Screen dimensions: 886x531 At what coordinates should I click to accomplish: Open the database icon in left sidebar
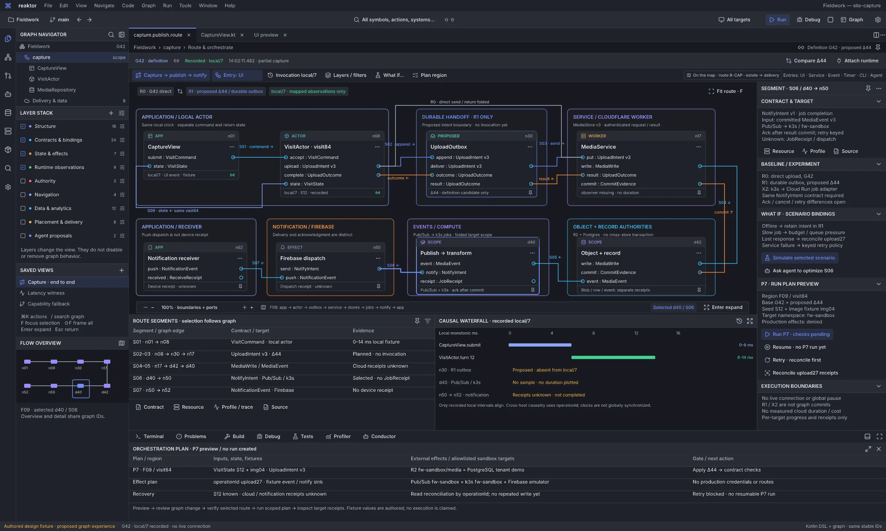pyautogui.click(x=8, y=113)
